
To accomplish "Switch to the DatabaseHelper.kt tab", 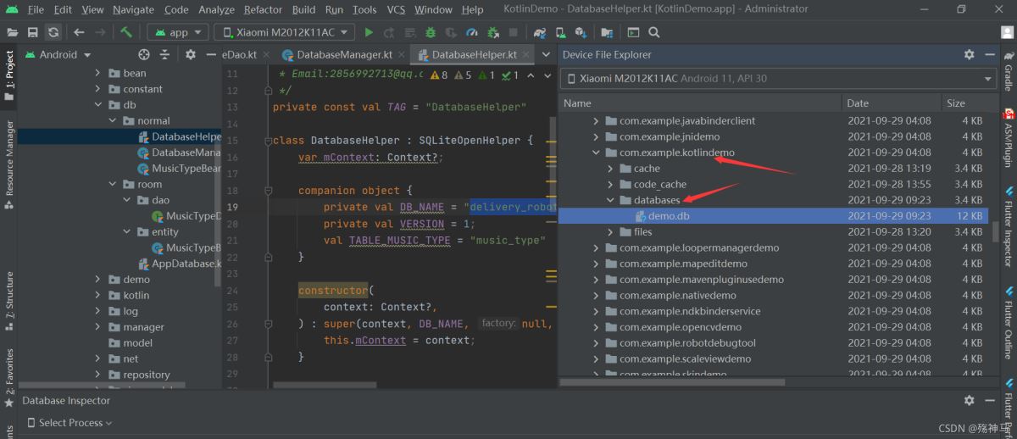I will pyautogui.click(x=474, y=54).
